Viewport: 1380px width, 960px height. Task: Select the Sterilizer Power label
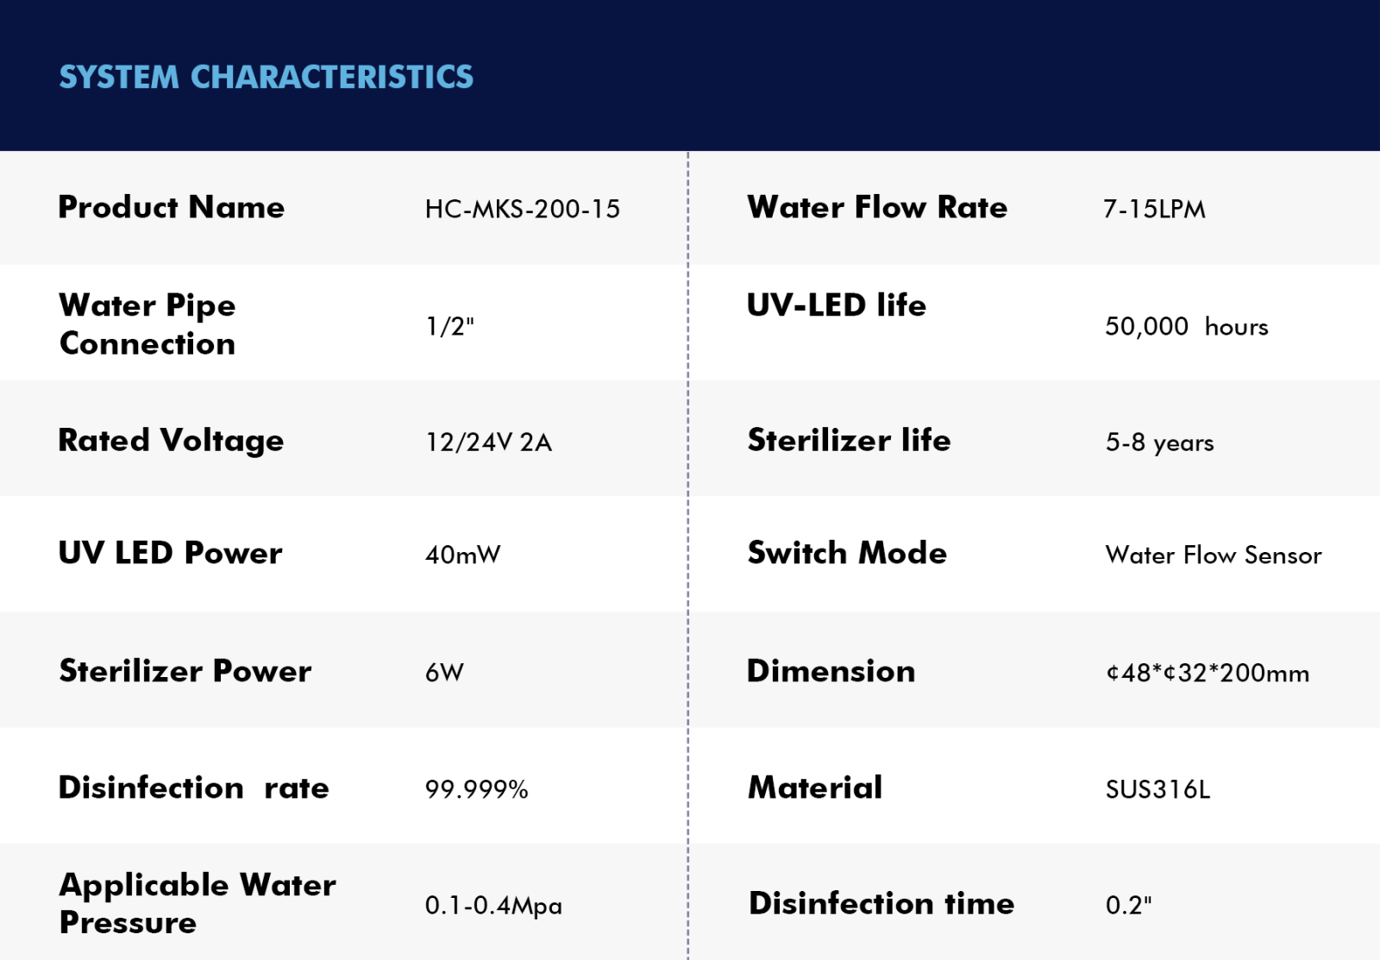pyautogui.click(x=185, y=671)
